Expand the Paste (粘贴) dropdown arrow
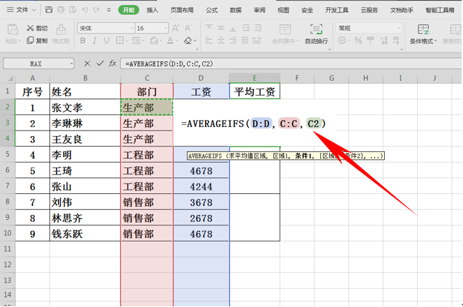 point(20,40)
